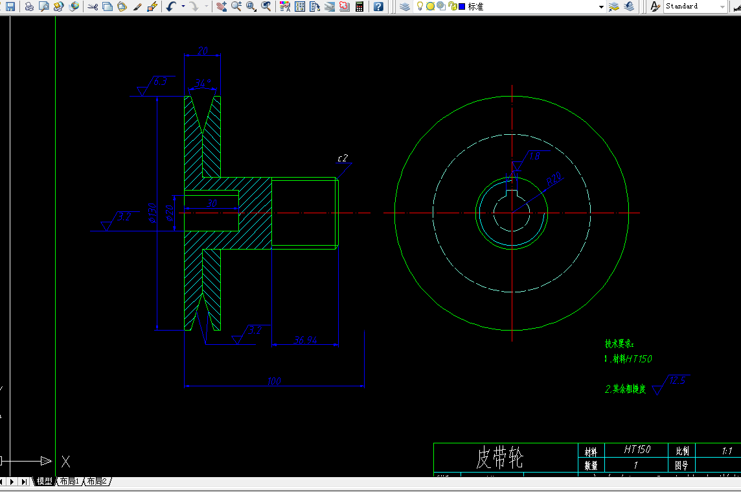Click the Copy to clipboard icon

[x=108, y=6]
